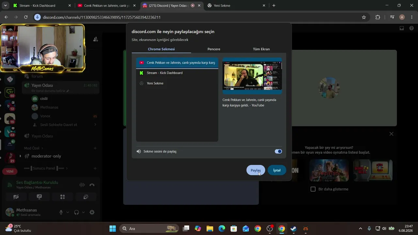Open the Chrome extensions puzzle icon
This screenshot has width=418, height=235.
tap(378, 17)
